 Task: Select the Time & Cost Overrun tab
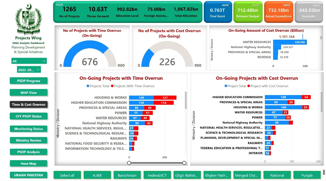point(29,104)
